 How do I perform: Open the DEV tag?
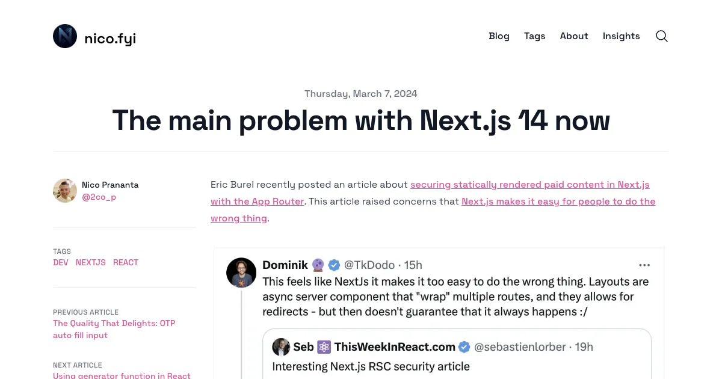point(60,262)
